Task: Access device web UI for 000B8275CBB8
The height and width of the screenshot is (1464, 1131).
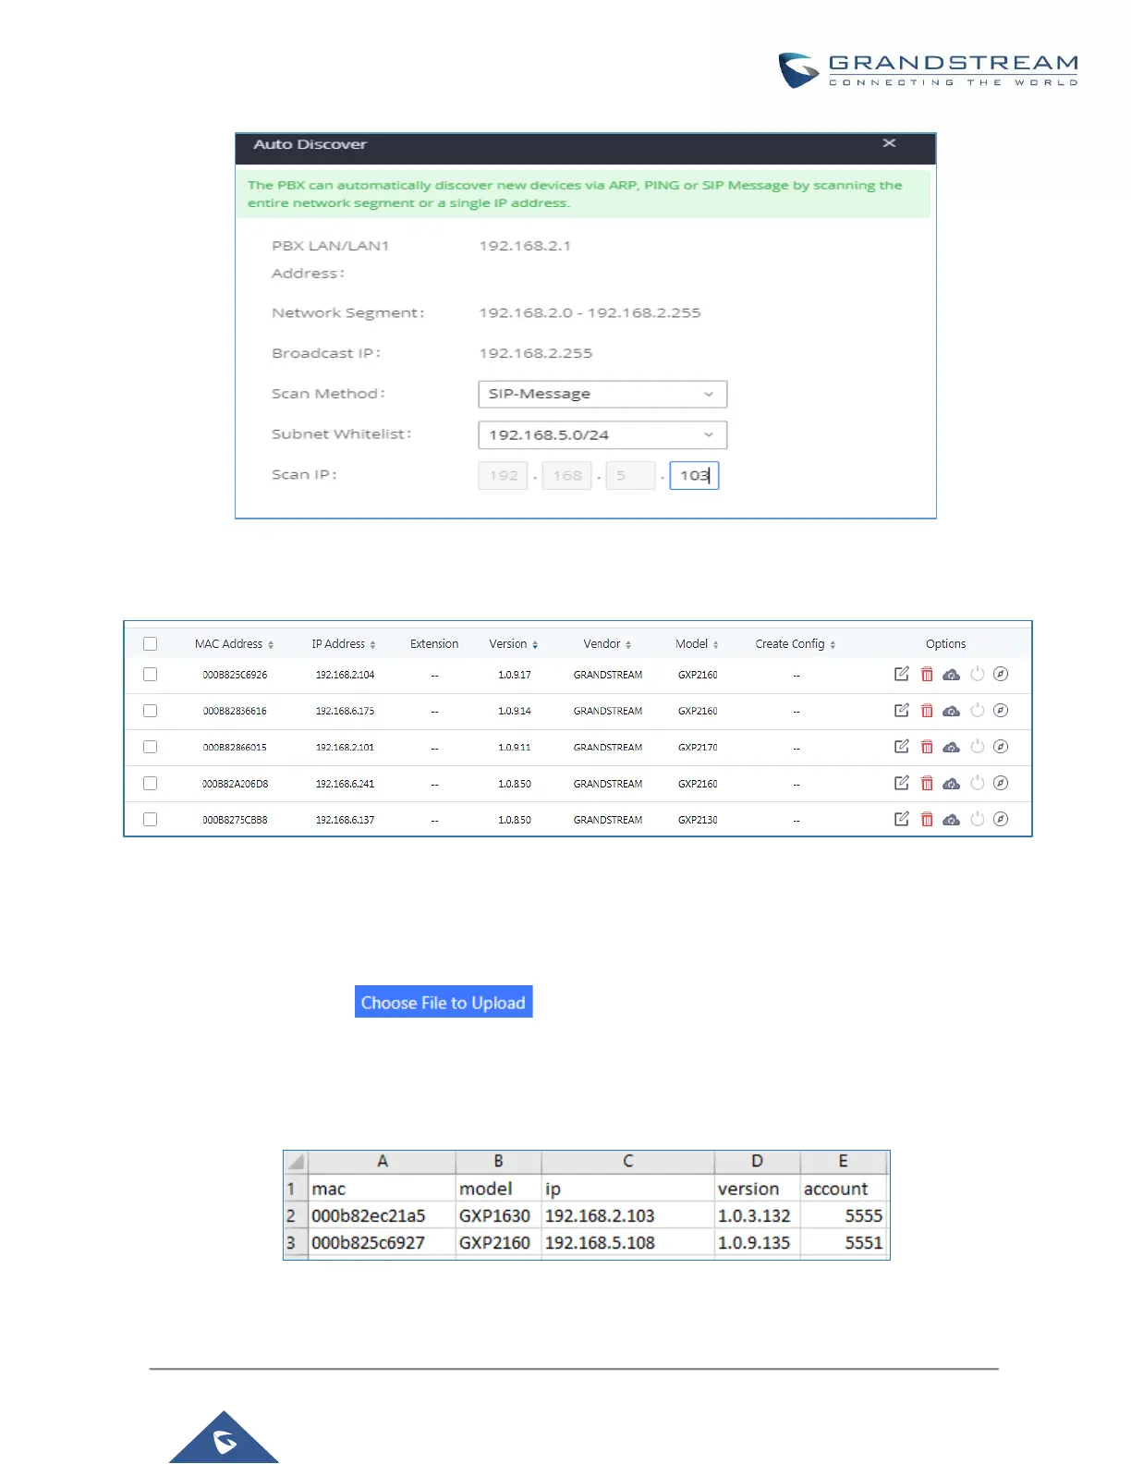Action: tap(1001, 819)
